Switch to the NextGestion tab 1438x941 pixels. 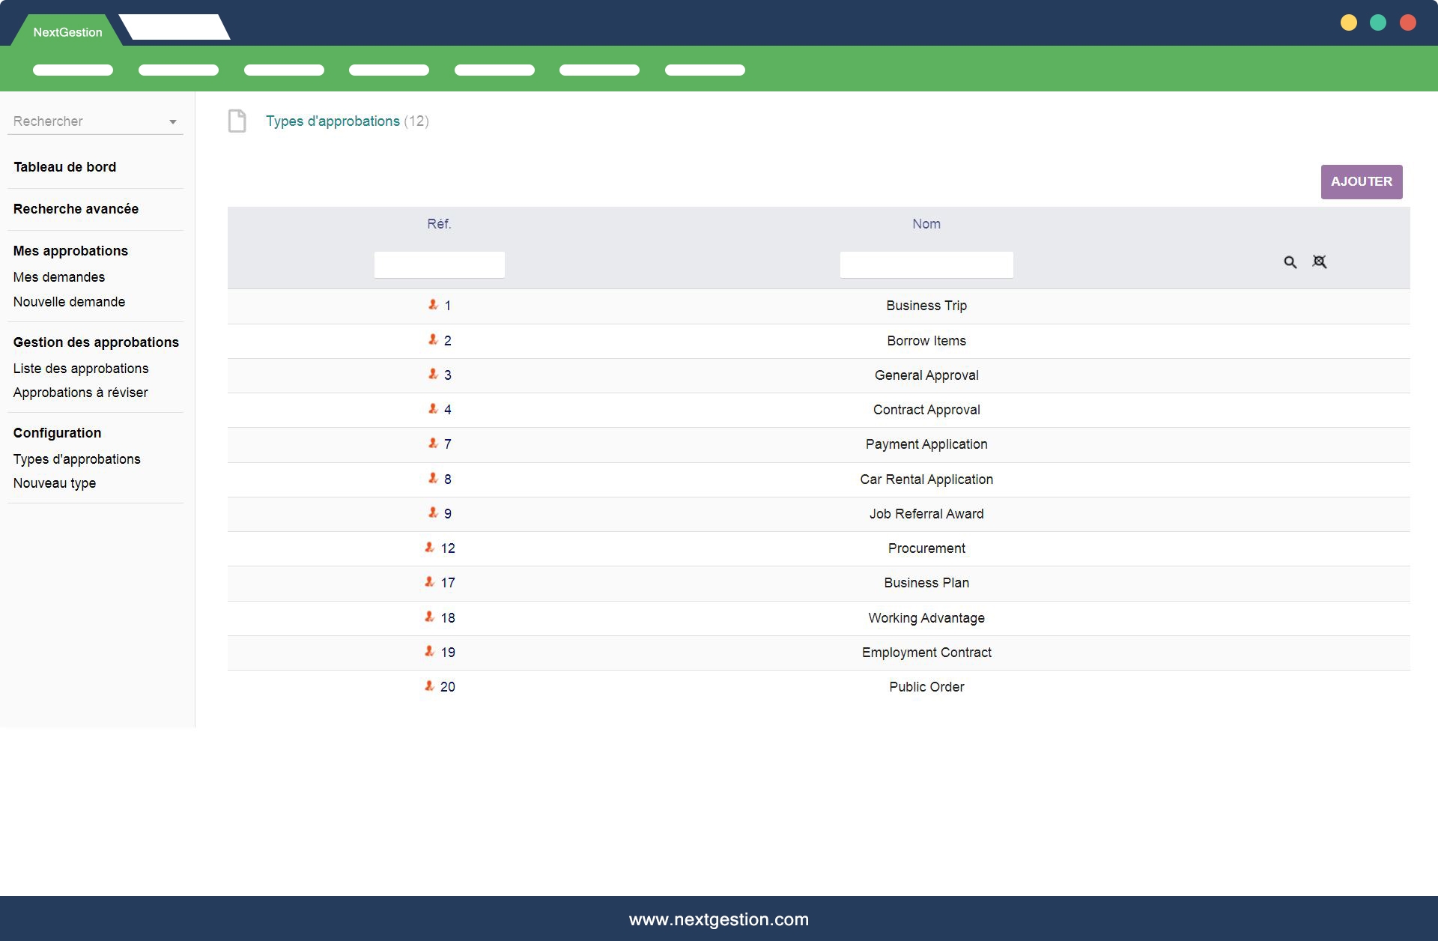(67, 31)
